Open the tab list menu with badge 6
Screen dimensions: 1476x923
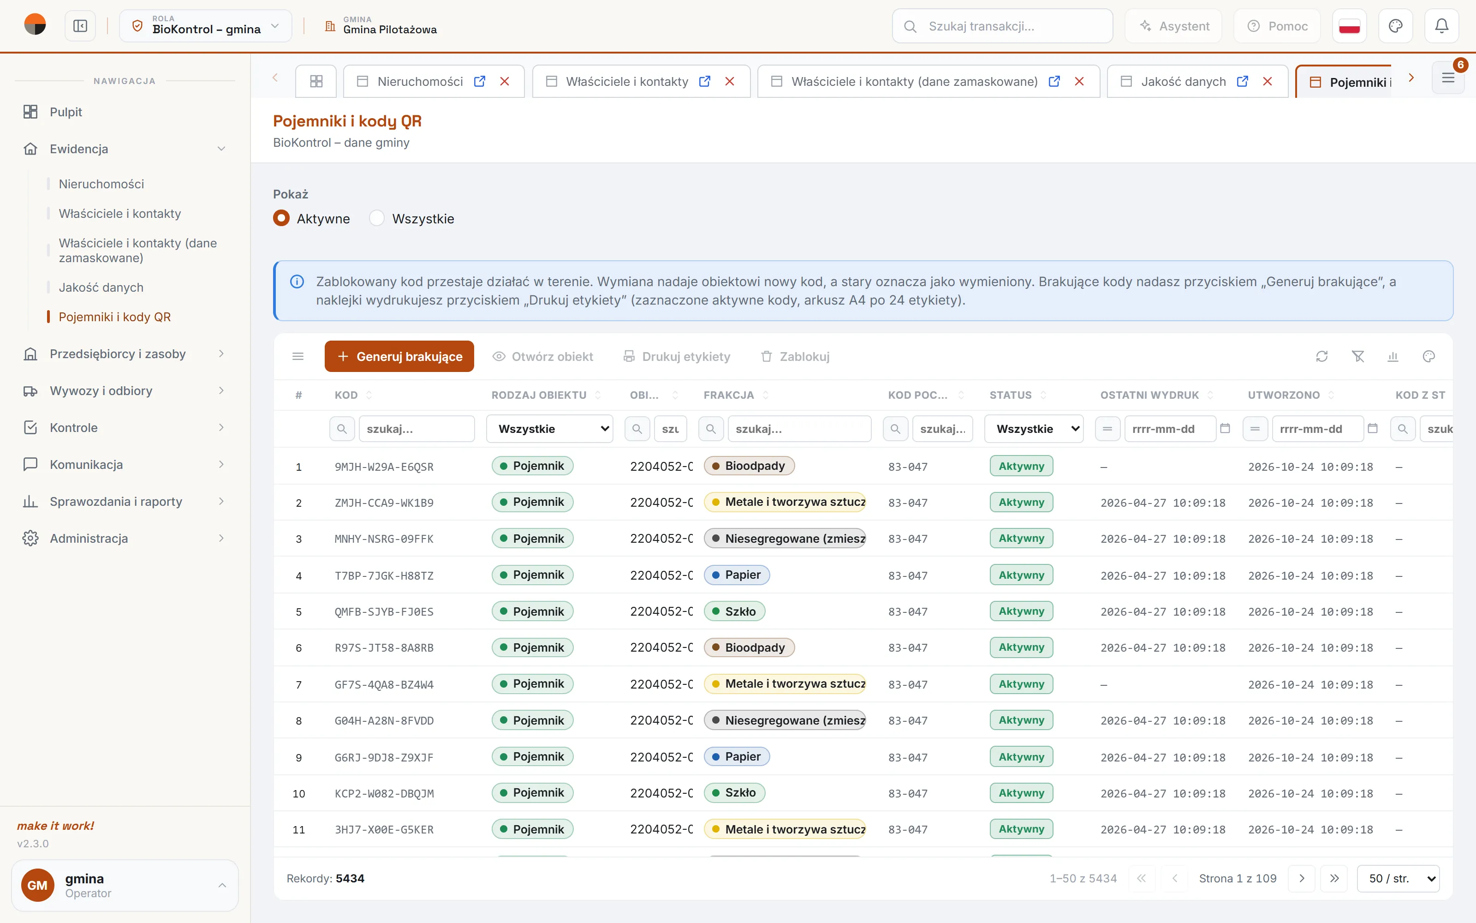pos(1448,78)
